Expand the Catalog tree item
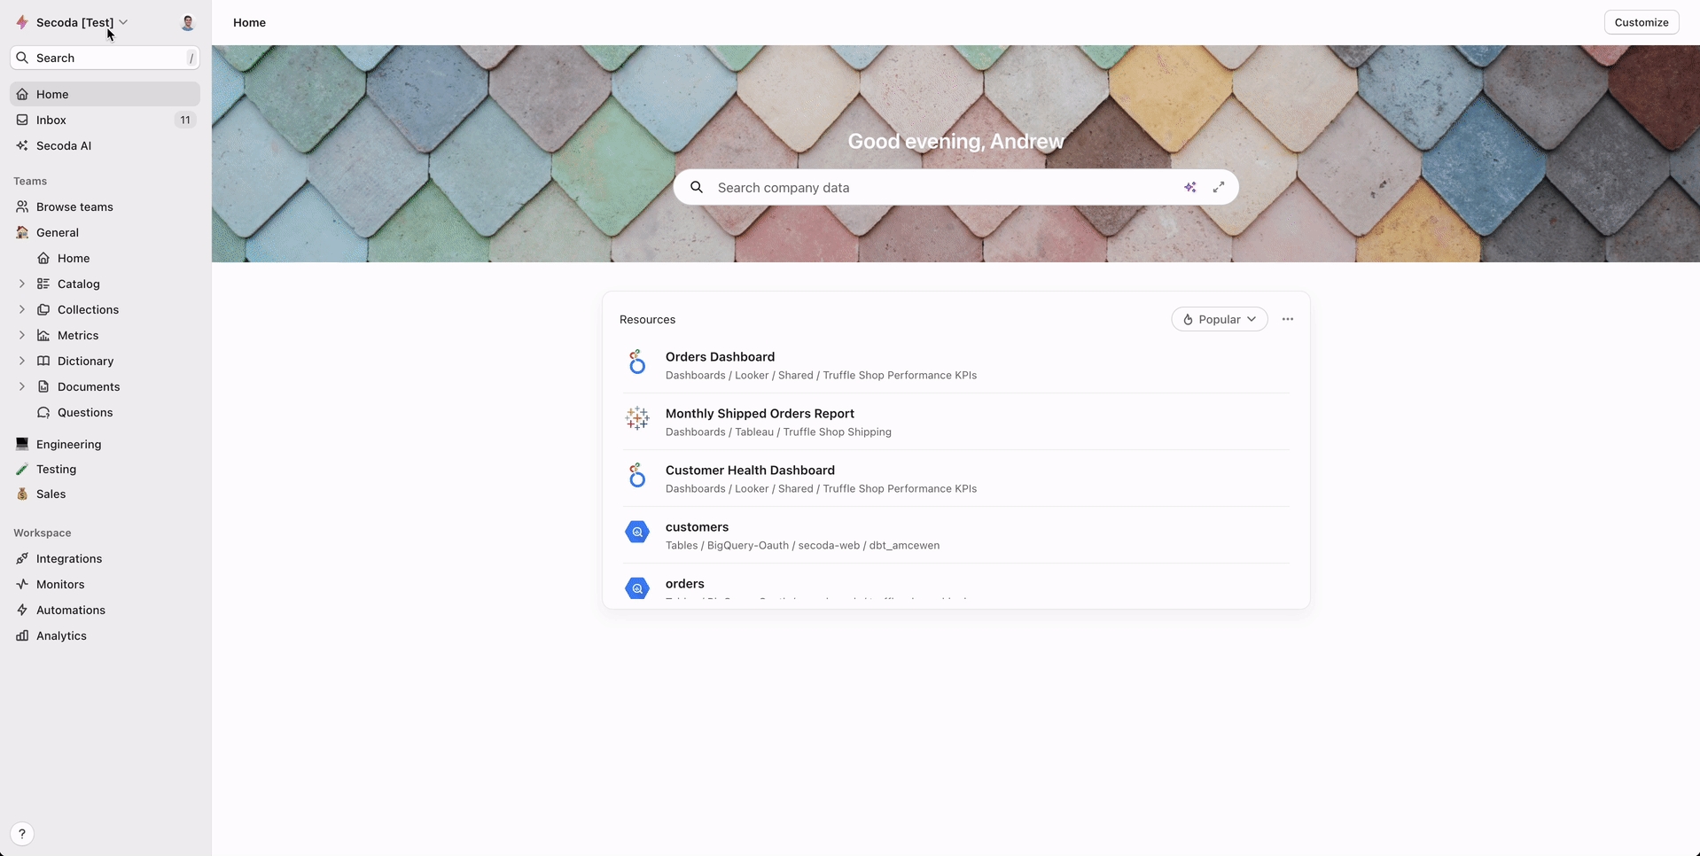The image size is (1700, 856). point(22,284)
